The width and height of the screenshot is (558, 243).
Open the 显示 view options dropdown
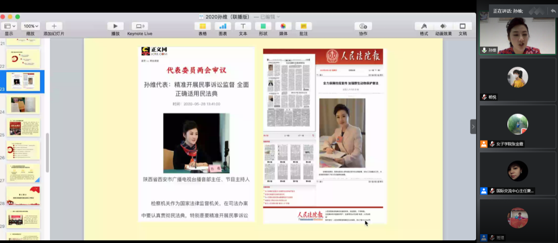click(x=9, y=26)
